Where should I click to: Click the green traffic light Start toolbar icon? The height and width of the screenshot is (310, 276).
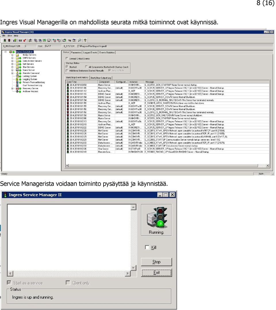click(5, 40)
